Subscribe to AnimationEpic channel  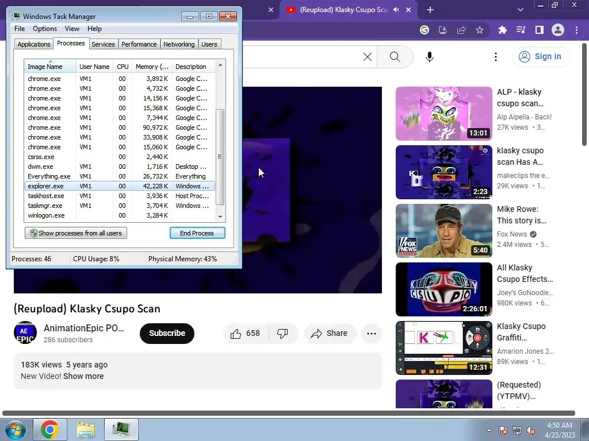pyautogui.click(x=167, y=334)
